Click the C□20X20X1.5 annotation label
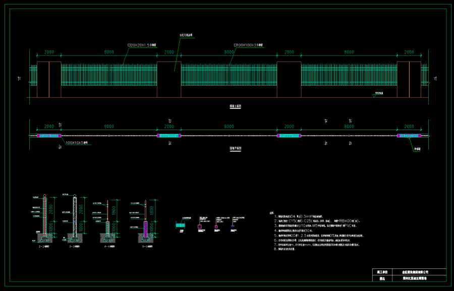This screenshot has width=454, height=291. click(142, 45)
